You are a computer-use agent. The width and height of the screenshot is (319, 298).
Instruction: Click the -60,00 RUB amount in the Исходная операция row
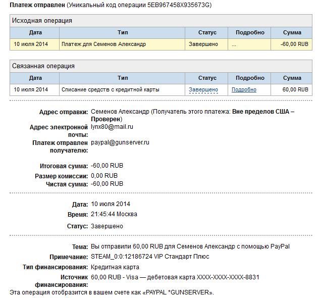tap(295, 44)
